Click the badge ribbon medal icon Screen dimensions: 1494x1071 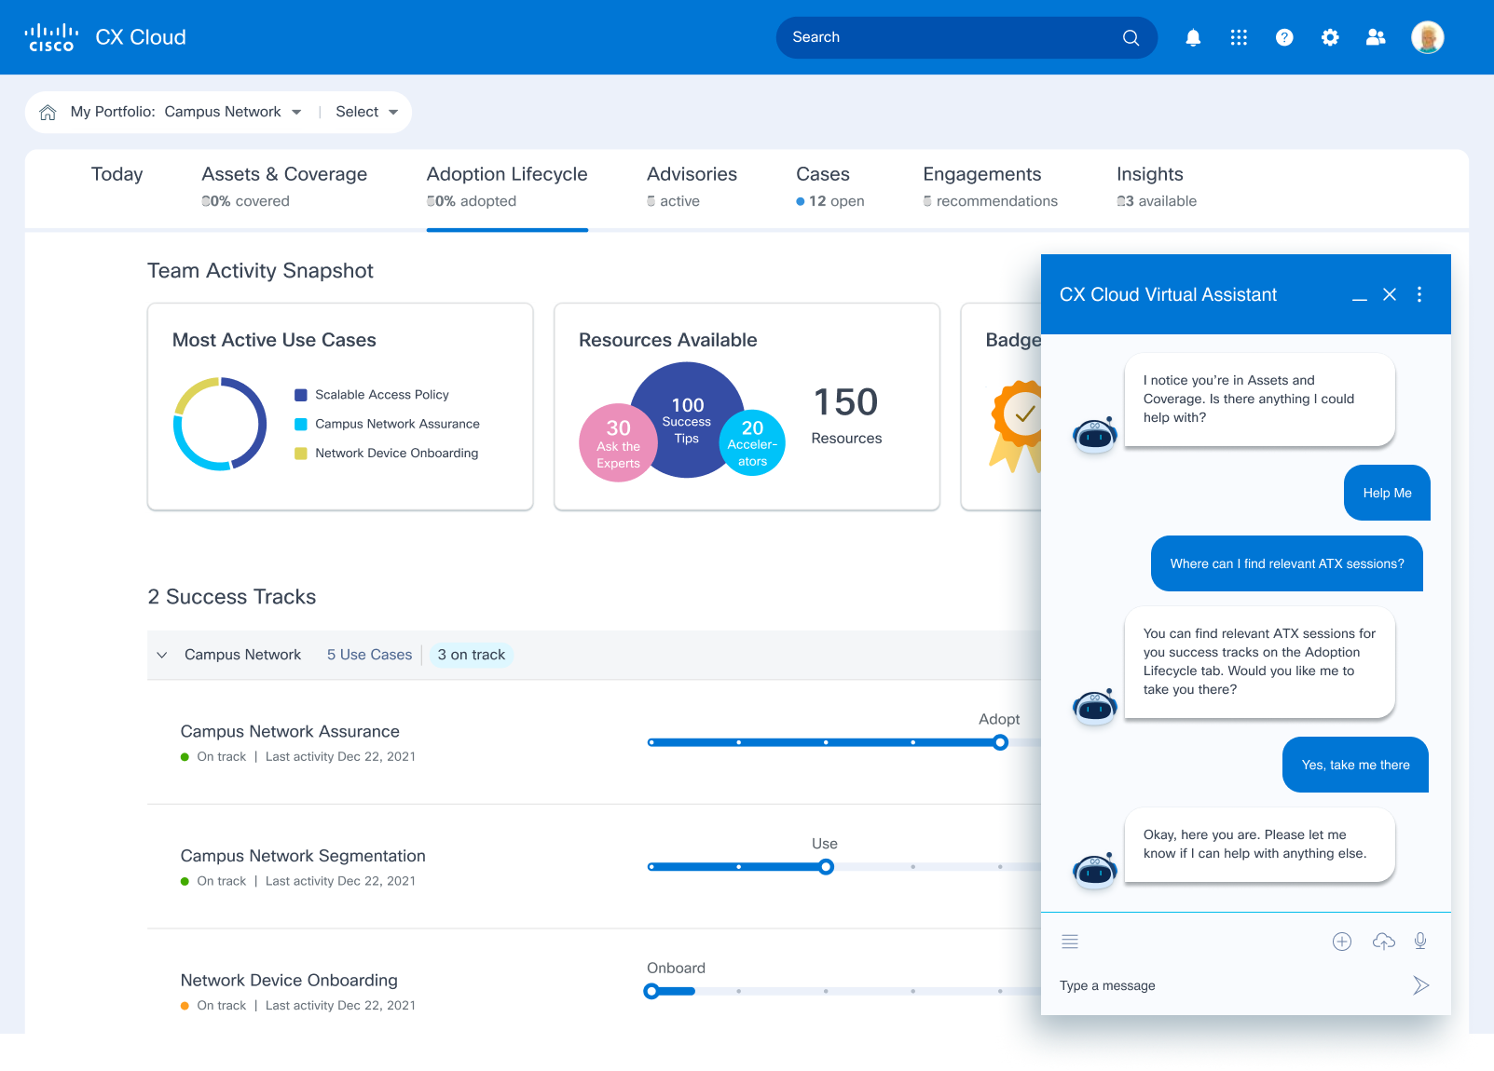point(1016,426)
